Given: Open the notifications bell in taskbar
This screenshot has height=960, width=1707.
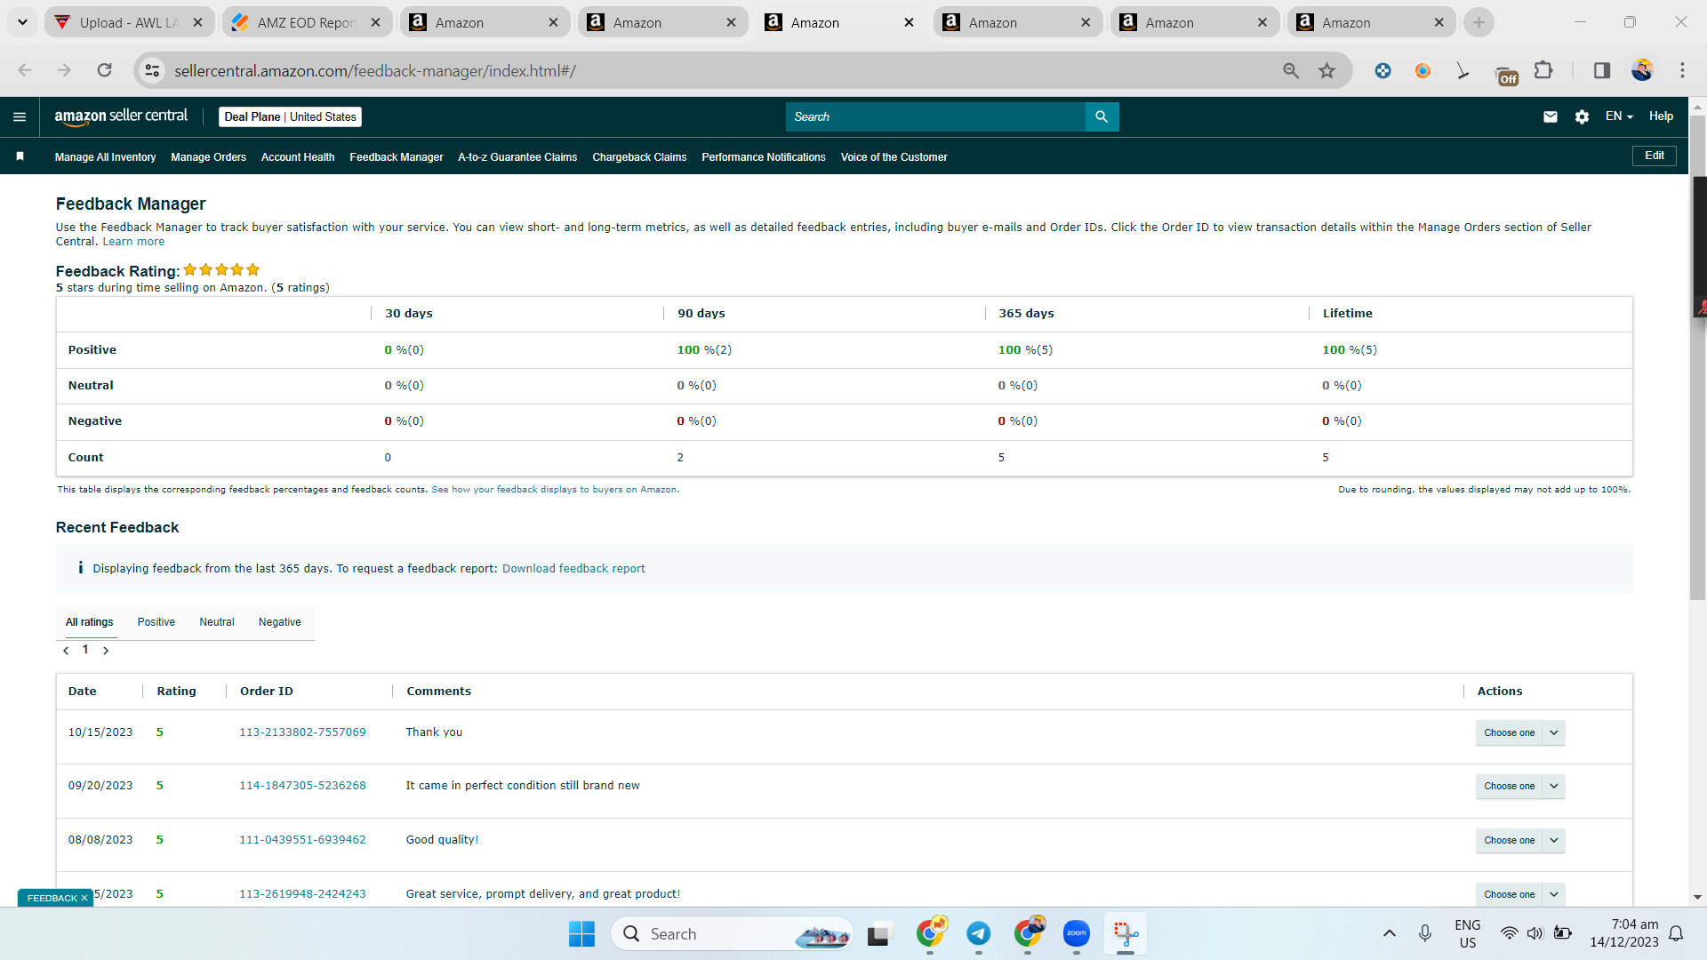Looking at the screenshot, I should (1676, 933).
